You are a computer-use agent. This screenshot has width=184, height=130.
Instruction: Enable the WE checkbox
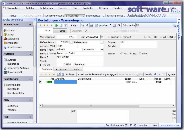(161, 37)
